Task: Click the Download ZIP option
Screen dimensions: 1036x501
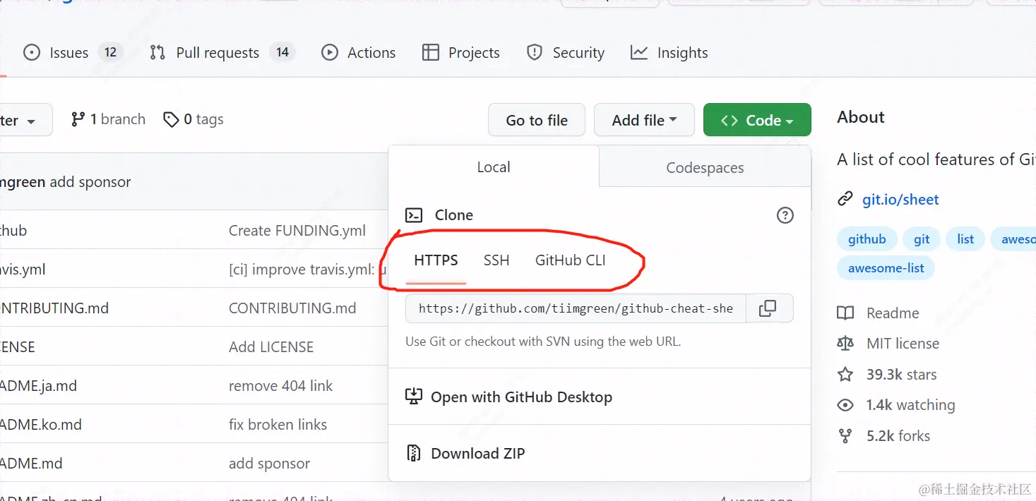Action: [x=600, y=453]
